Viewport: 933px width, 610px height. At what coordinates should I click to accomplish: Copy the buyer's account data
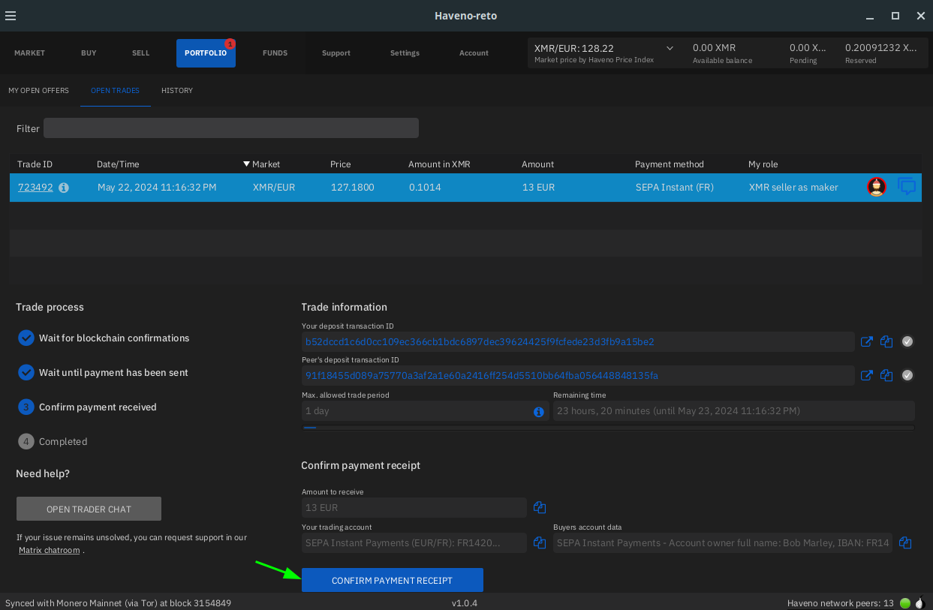905,542
